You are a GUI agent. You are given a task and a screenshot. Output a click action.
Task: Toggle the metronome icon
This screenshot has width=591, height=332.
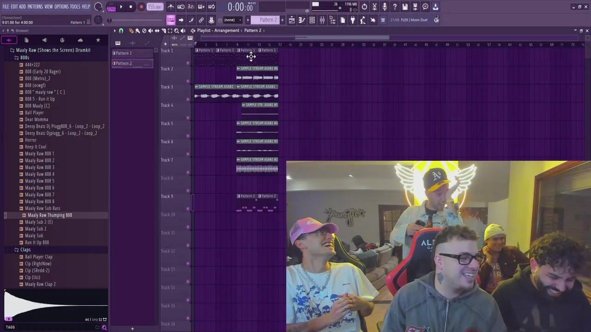click(x=171, y=7)
